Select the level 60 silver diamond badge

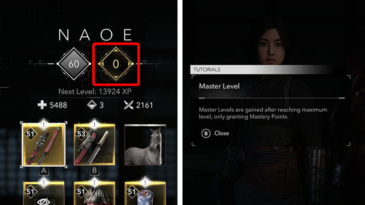pyautogui.click(x=74, y=64)
